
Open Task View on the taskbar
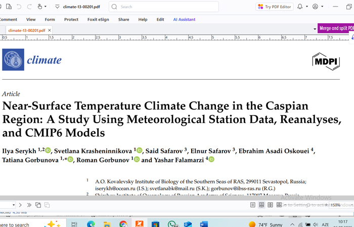pyautogui.click(x=74, y=224)
